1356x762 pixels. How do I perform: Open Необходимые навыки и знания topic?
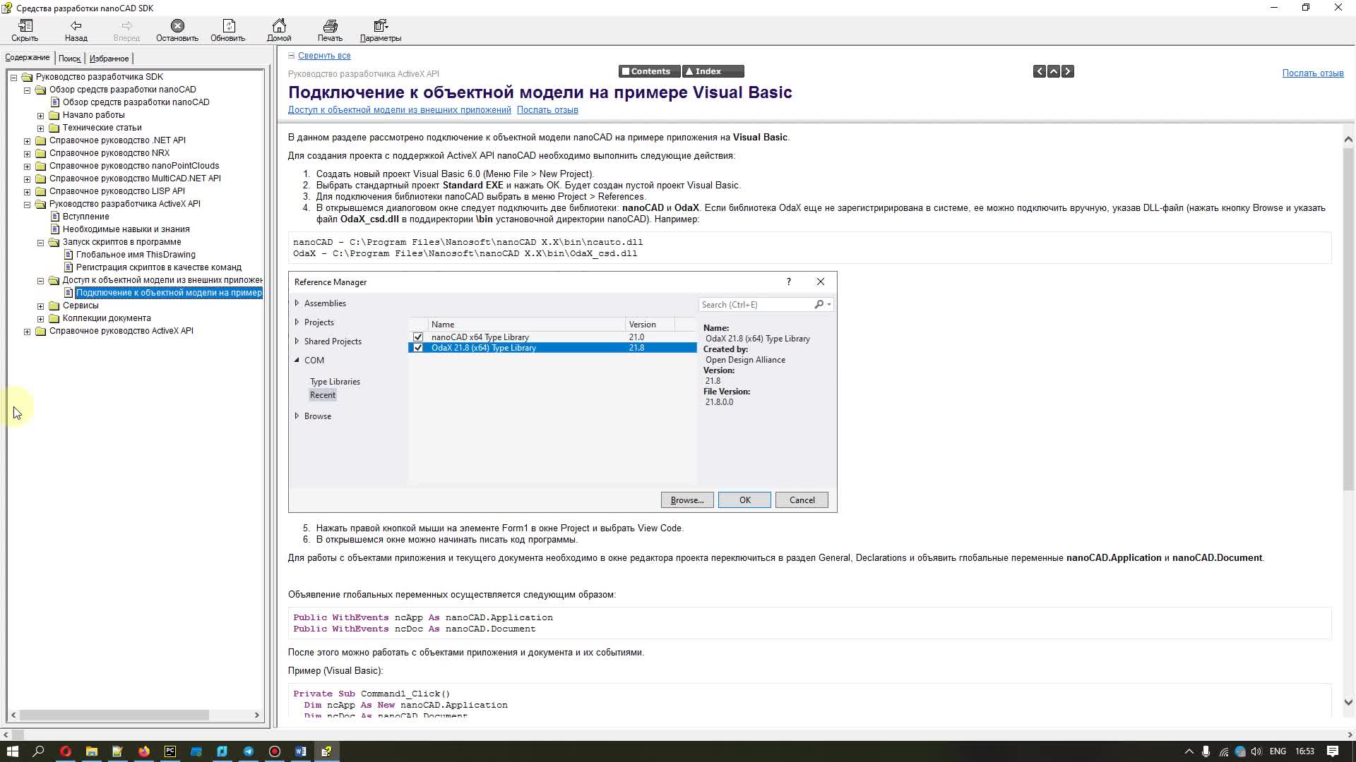point(126,229)
